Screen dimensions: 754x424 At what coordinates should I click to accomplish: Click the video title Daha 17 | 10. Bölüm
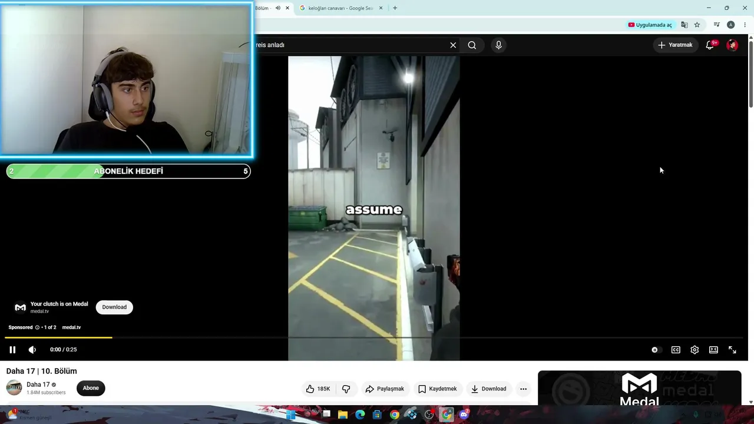pos(42,371)
